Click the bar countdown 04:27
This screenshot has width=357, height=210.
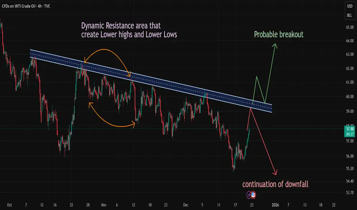click(x=350, y=134)
